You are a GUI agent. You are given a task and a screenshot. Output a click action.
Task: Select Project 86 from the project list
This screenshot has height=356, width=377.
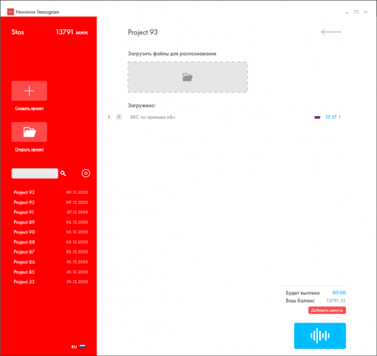[x=25, y=262]
